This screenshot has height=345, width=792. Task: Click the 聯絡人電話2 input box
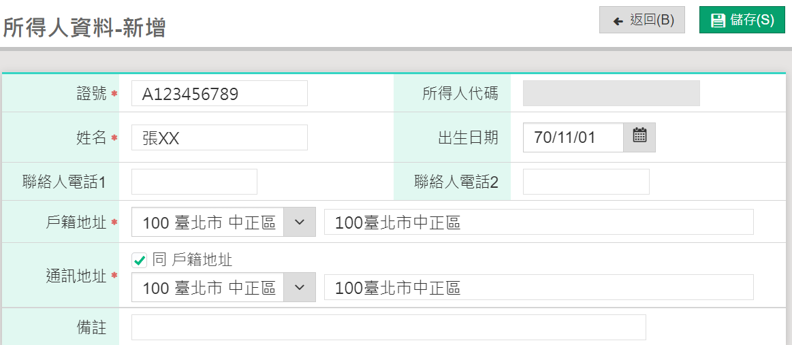(586, 182)
